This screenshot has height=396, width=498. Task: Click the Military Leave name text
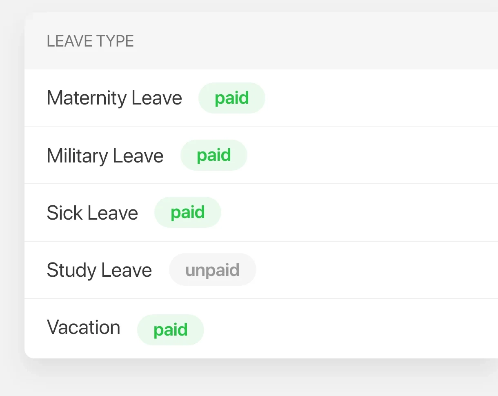105,156
